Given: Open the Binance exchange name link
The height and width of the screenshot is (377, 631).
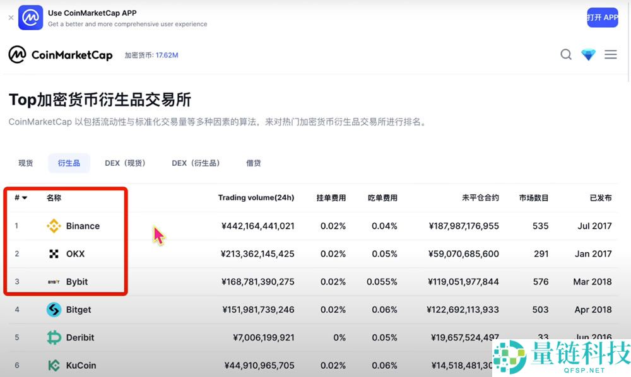Looking at the screenshot, I should pos(83,226).
